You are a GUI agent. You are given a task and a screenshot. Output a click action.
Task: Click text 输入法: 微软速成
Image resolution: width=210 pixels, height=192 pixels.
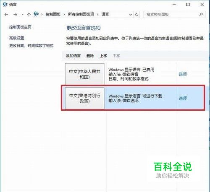[x=123, y=101]
